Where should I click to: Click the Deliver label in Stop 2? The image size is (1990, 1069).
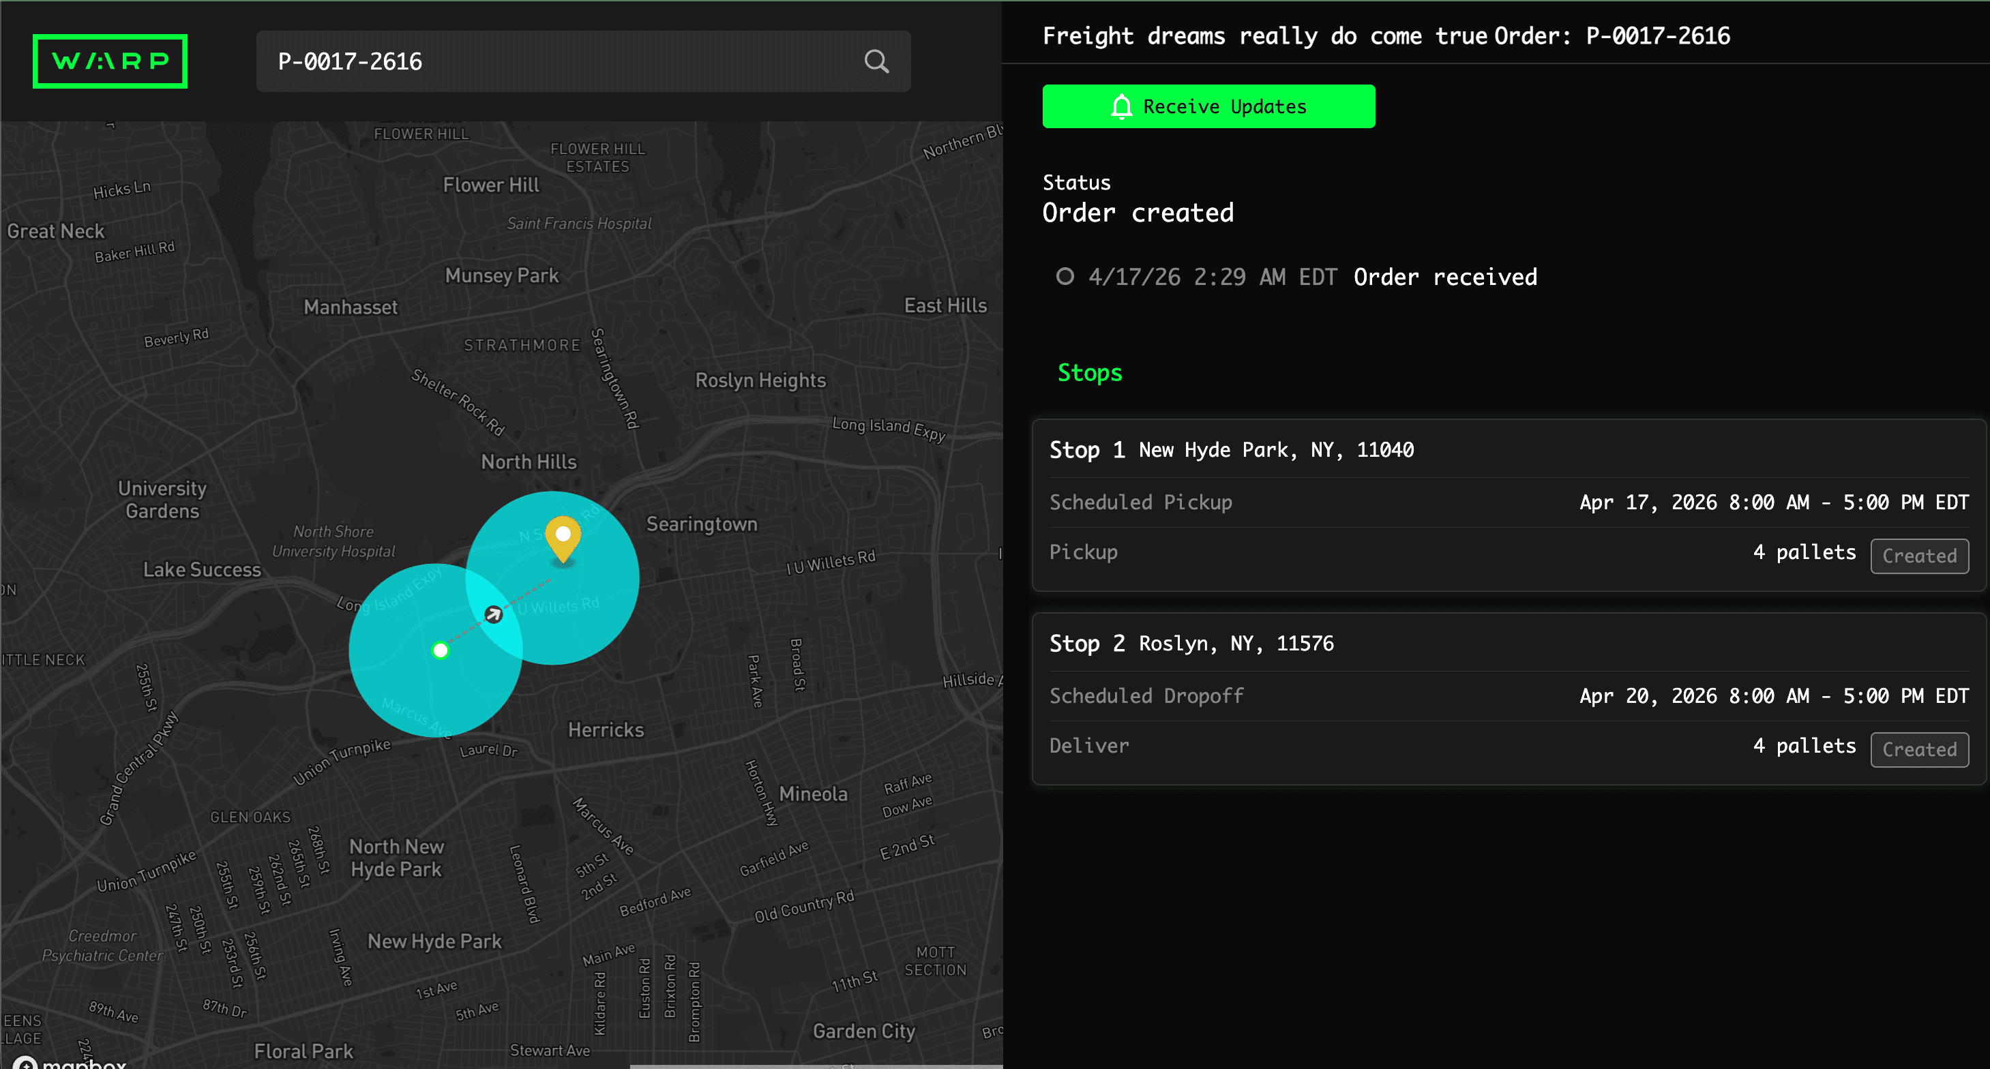click(1089, 746)
